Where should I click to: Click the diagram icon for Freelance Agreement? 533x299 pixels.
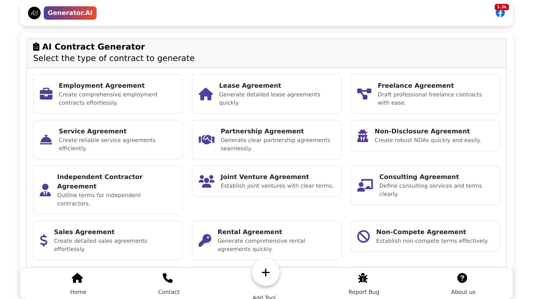pyautogui.click(x=364, y=94)
